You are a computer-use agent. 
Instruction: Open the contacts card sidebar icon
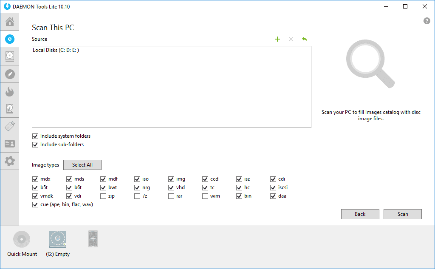pyautogui.click(x=10, y=144)
